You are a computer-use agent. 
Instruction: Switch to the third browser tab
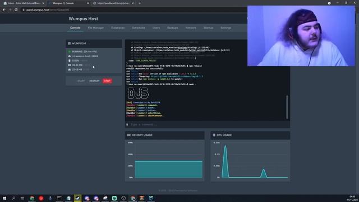(113, 3)
